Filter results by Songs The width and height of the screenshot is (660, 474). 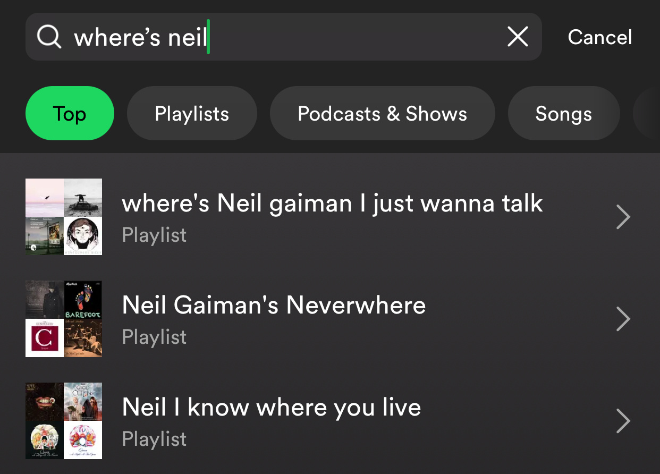[564, 114]
